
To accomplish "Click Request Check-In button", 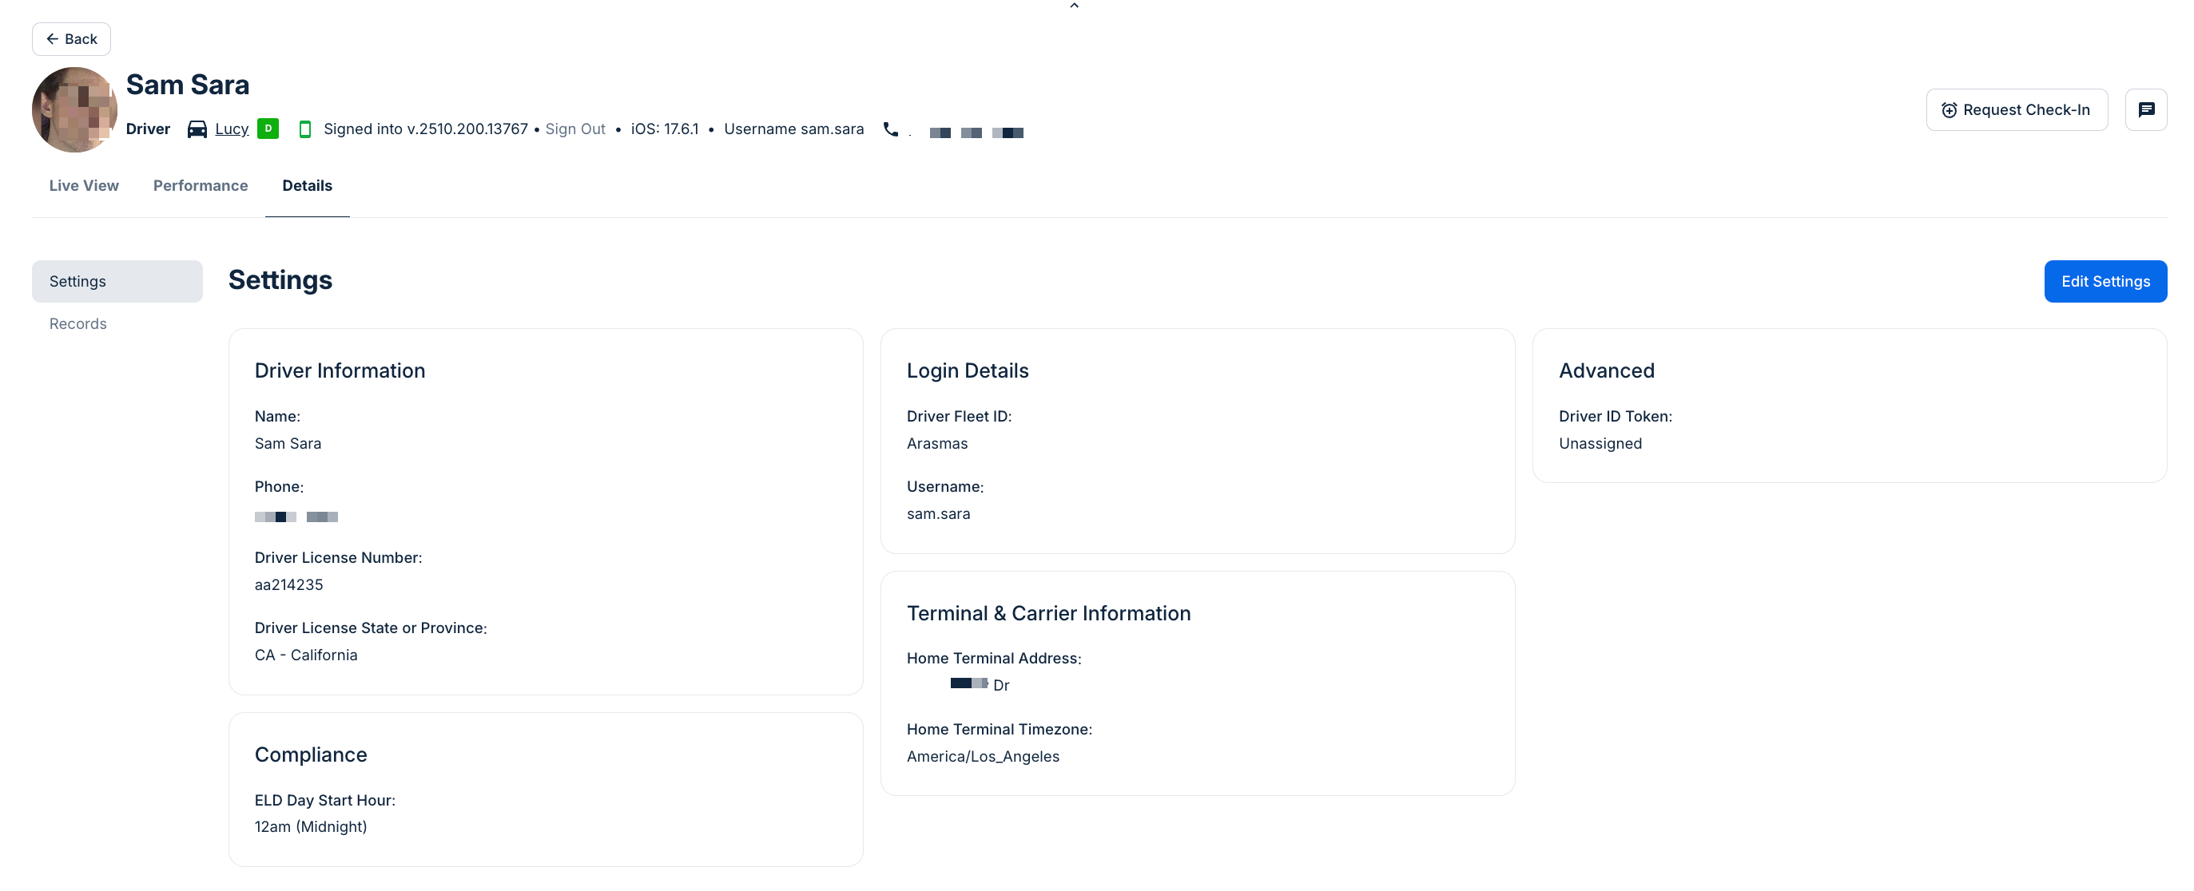I will 2015,110.
